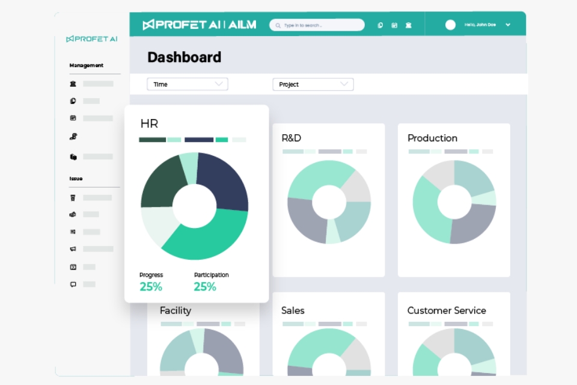
Task: Click the pie chart icon in header
Action: 380,25
